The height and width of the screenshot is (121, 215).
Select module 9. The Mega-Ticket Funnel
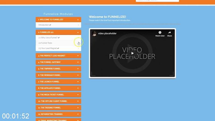click(x=58, y=95)
